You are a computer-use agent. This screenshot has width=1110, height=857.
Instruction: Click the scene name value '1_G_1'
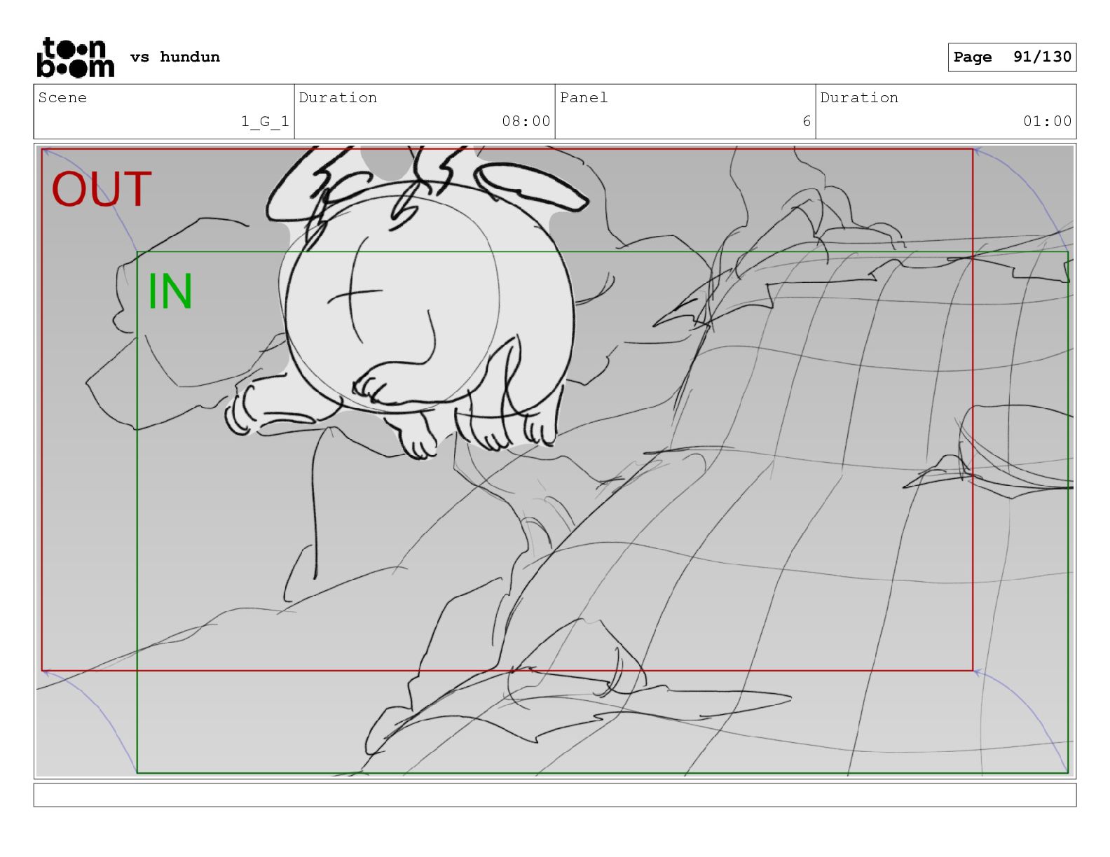pyautogui.click(x=265, y=121)
